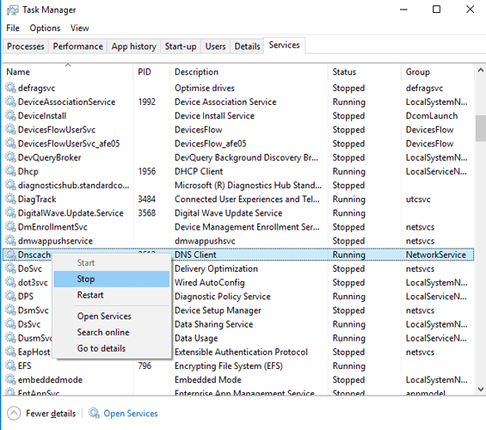
Task: Sort by the Name column header
Action: [68, 72]
